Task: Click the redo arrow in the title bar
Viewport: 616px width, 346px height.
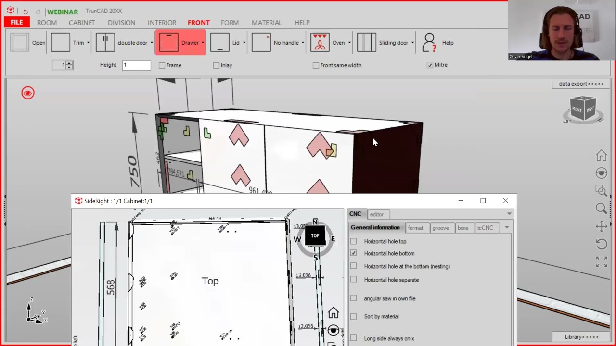Action: click(x=38, y=12)
